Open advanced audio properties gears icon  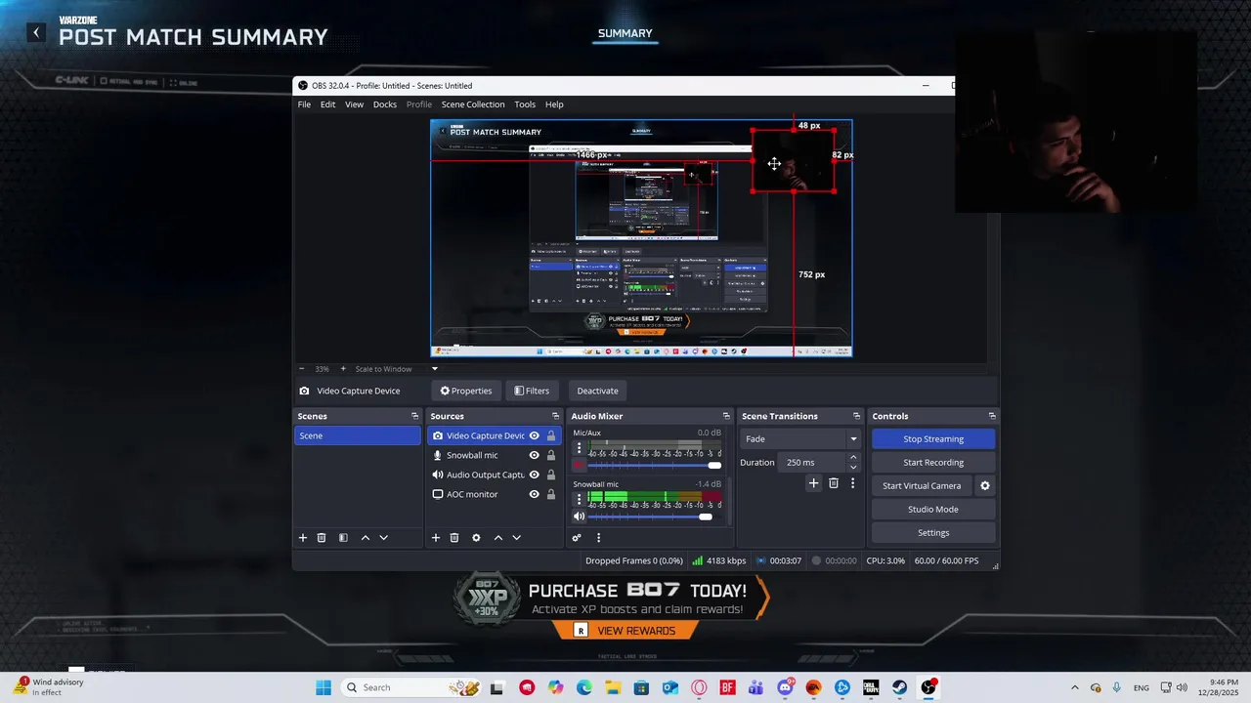(x=577, y=538)
